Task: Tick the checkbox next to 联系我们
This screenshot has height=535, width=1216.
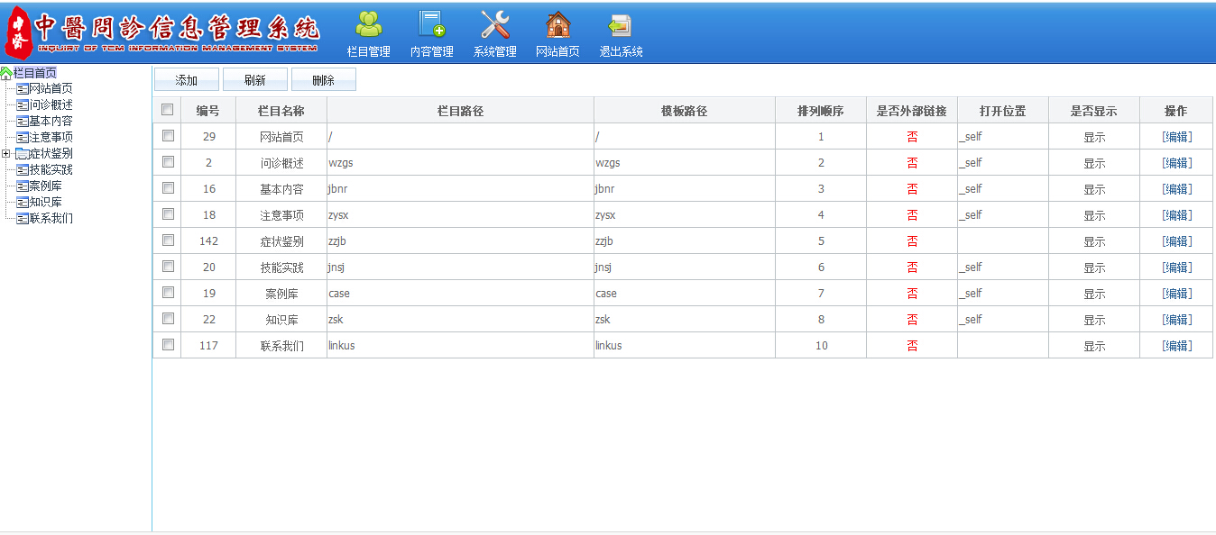Action: pyautogui.click(x=167, y=345)
